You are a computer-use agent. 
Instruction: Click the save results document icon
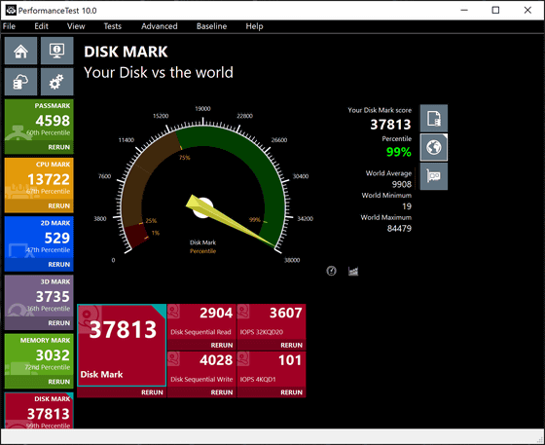pos(434,118)
